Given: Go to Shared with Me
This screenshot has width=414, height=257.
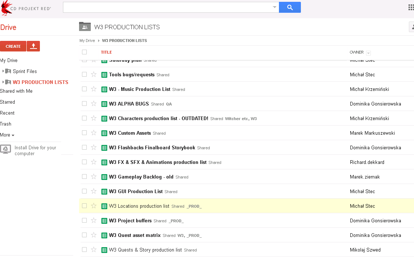Looking at the screenshot, I should [x=16, y=91].
